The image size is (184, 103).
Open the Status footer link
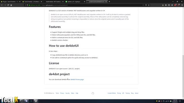(72, 93)
